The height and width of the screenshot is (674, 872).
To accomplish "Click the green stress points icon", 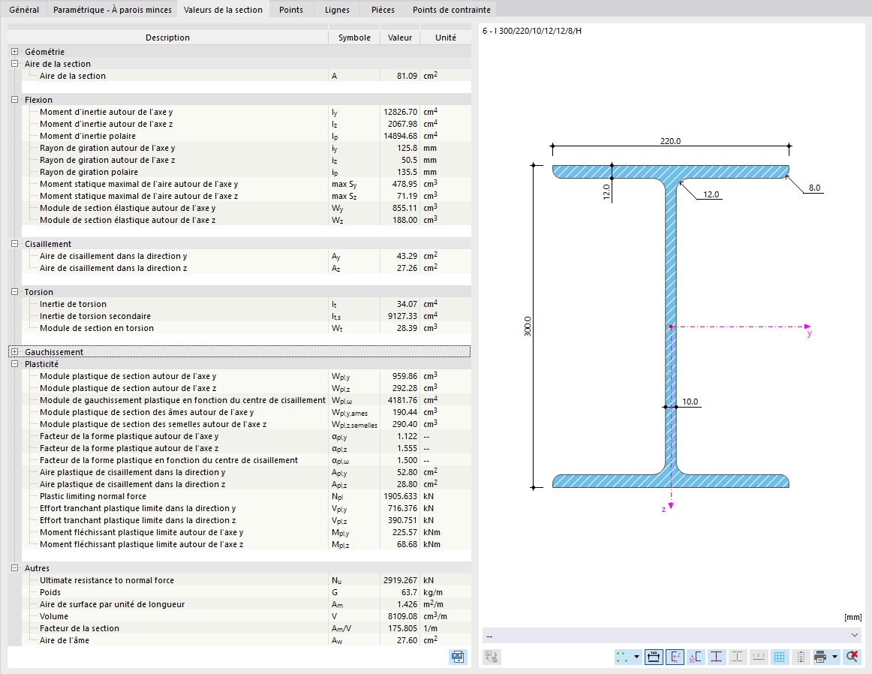I will 623,657.
